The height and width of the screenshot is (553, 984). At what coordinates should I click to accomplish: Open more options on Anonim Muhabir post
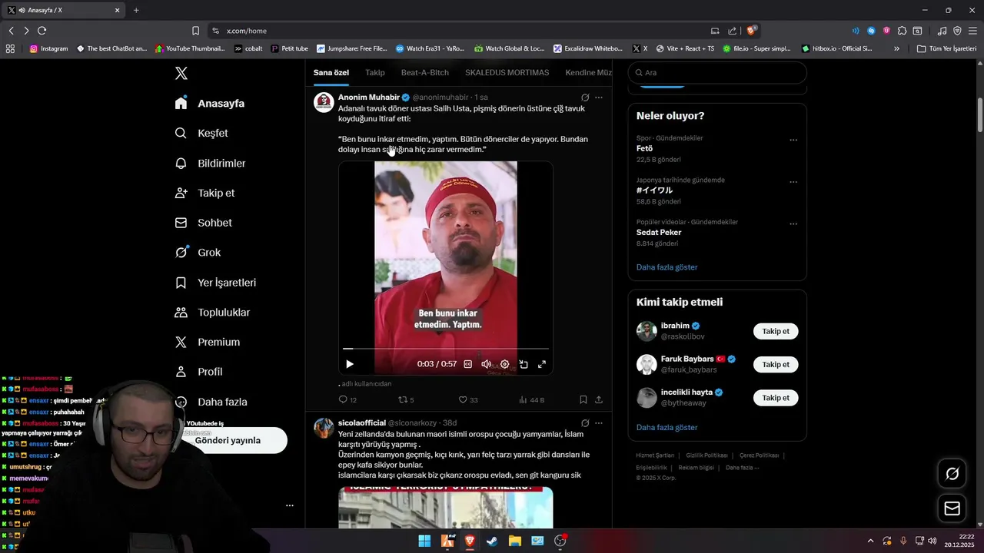point(599,98)
